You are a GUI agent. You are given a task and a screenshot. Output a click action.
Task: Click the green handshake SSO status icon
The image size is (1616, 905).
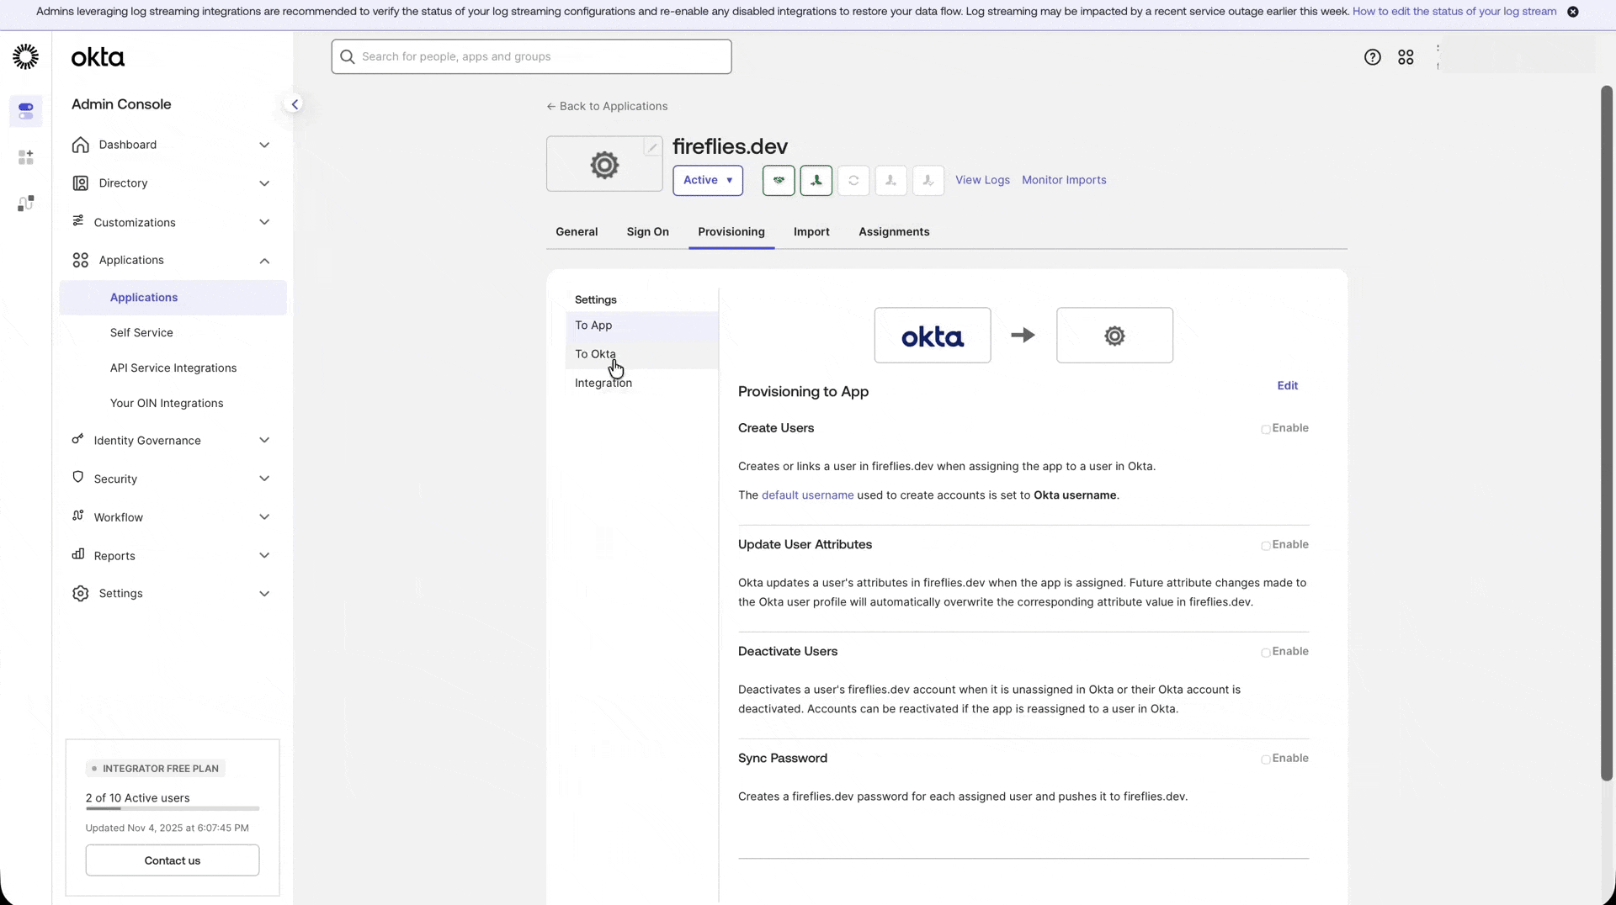pyautogui.click(x=779, y=180)
